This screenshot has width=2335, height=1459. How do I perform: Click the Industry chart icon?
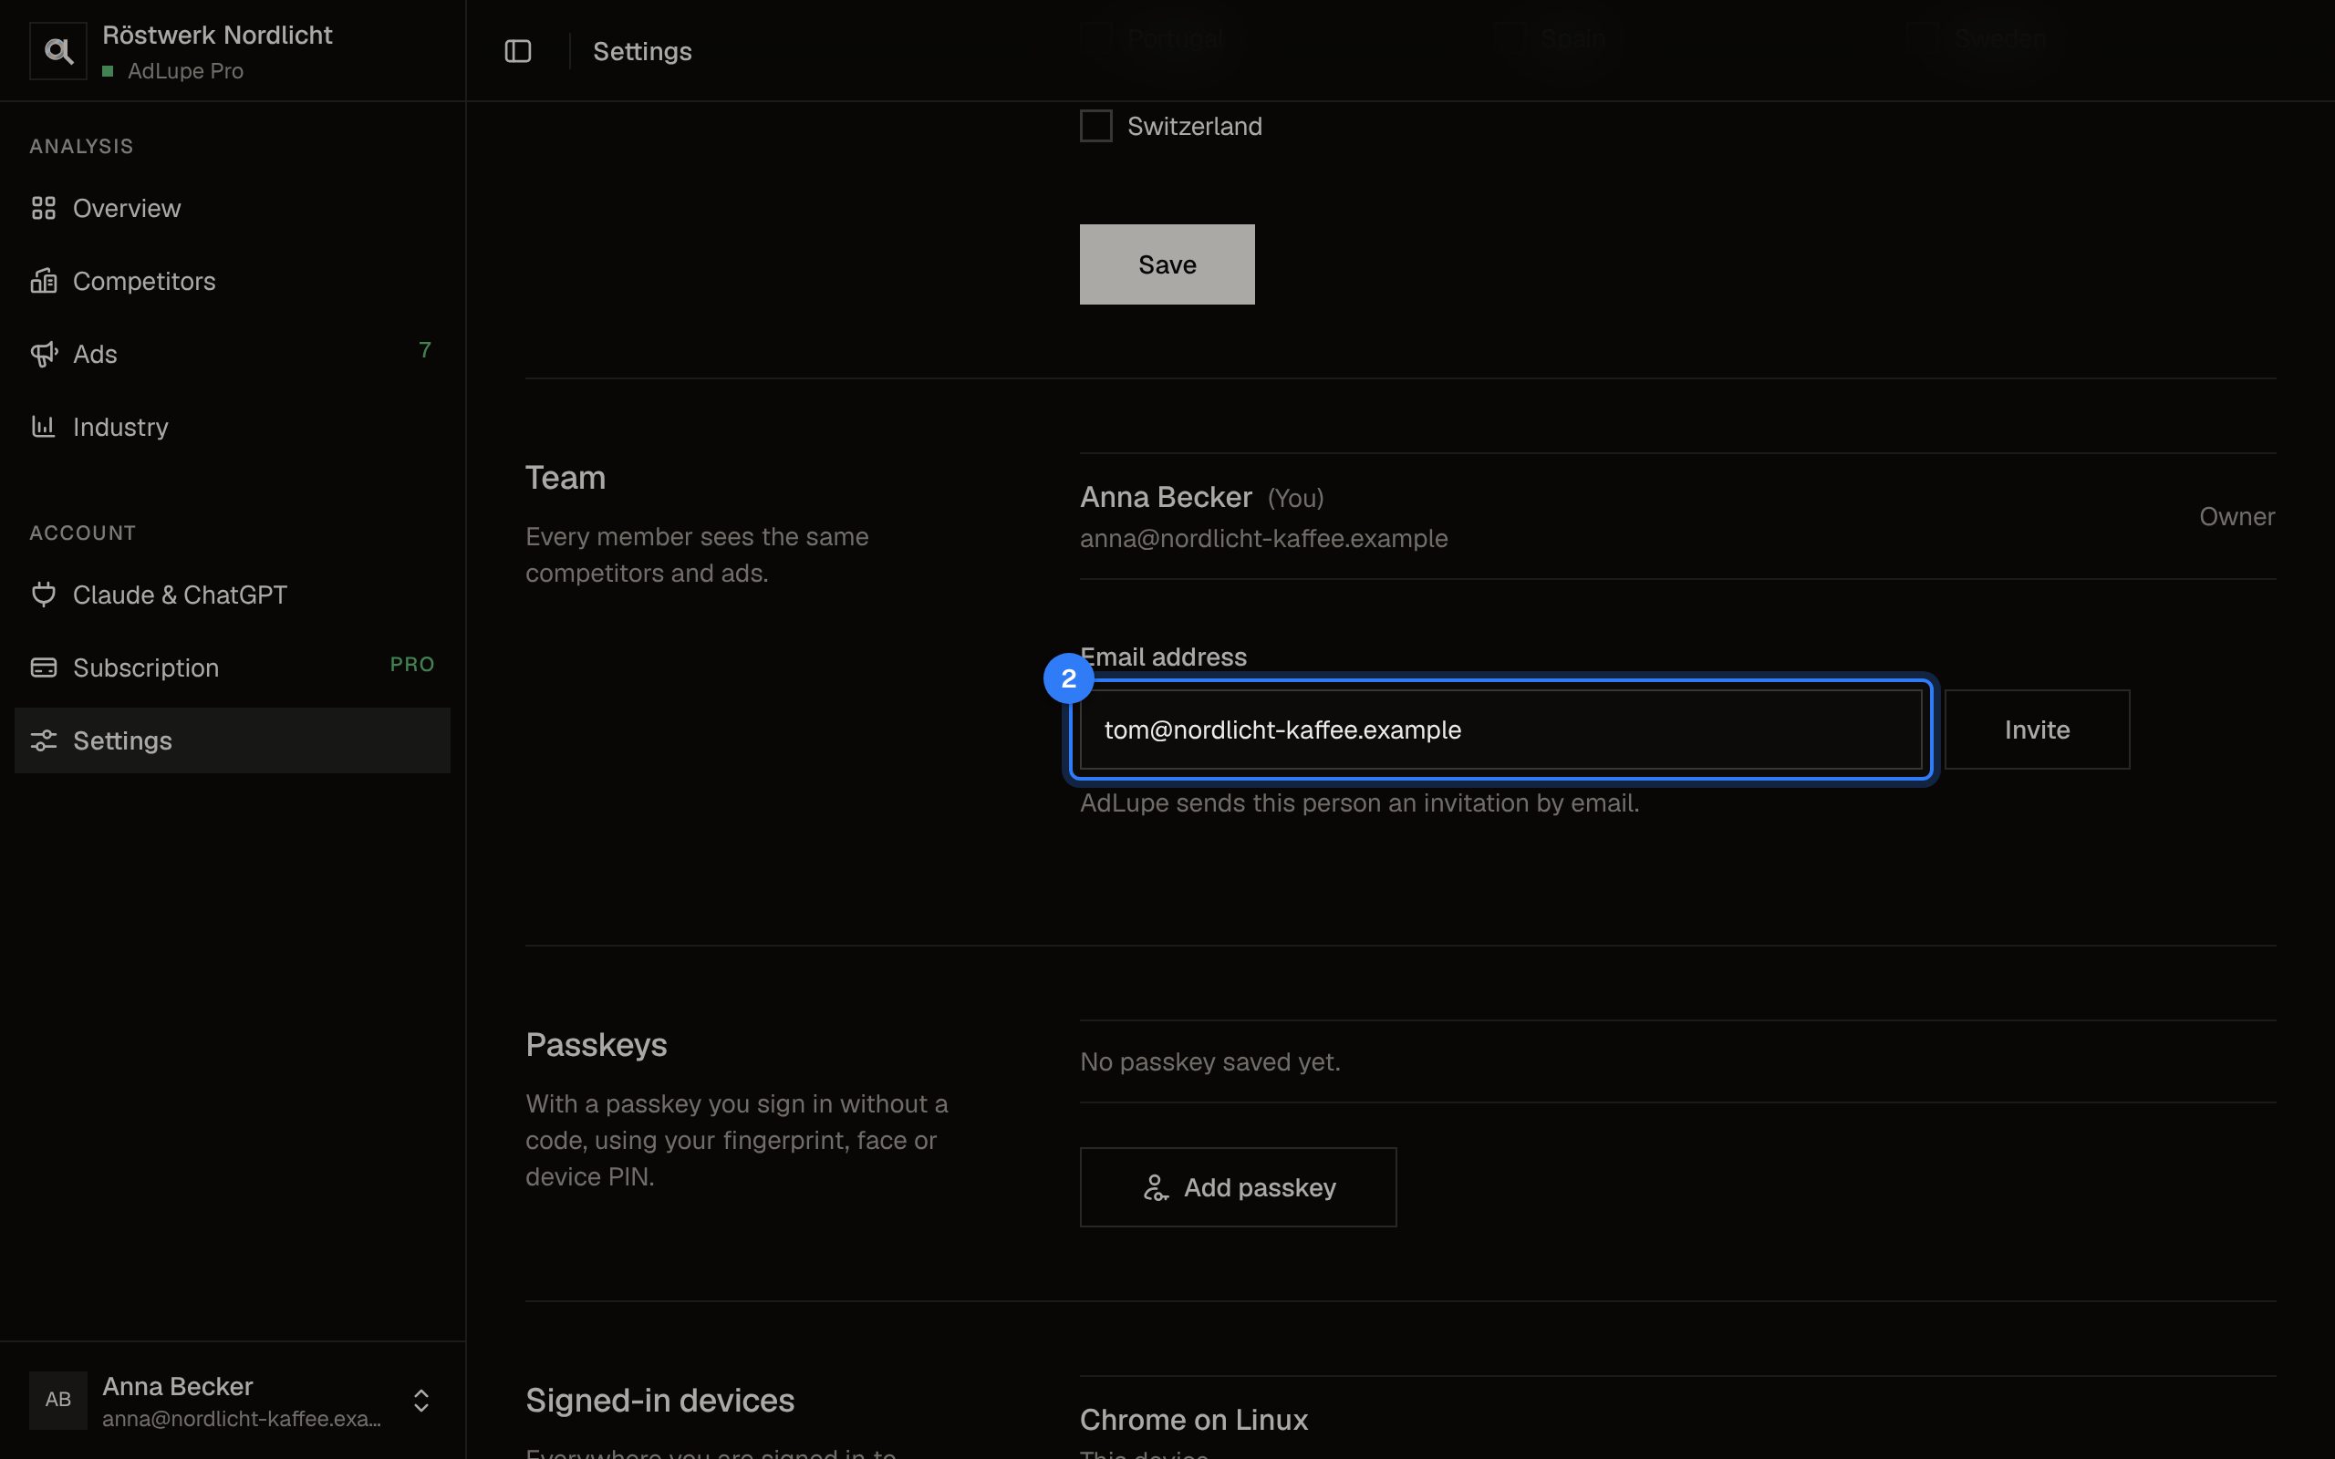(x=44, y=427)
